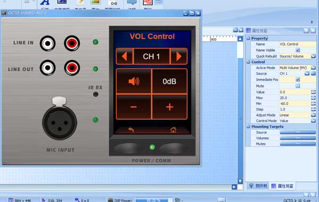Open the Quick Rebuild dropdown
Screen dimensions: 319x202
(x=313, y=56)
